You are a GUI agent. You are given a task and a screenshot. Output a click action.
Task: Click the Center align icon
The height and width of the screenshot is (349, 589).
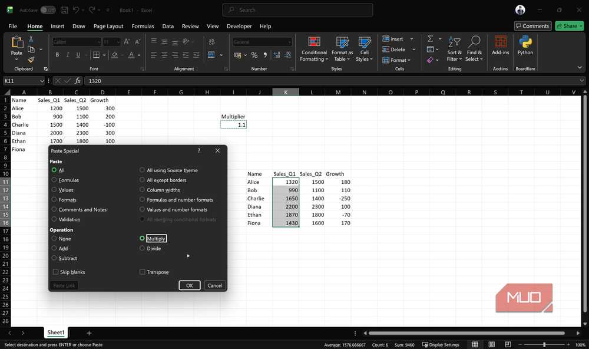[164, 55]
